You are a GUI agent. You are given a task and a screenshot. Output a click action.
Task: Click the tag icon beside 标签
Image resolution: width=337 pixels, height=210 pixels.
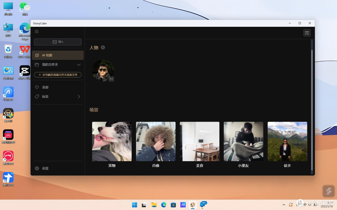[x=37, y=96]
